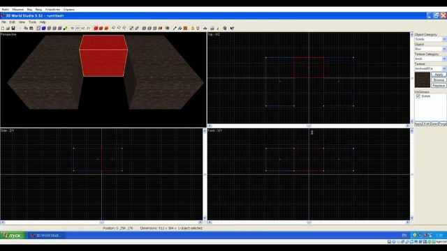Click the texture Replace button
The width and height of the screenshot is (447, 251).
click(439, 85)
